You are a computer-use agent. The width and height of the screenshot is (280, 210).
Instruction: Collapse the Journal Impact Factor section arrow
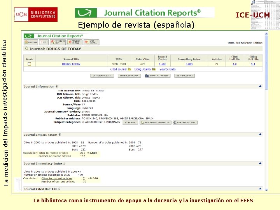coord(260,134)
